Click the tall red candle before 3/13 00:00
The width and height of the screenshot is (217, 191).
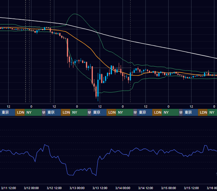coord(68,48)
